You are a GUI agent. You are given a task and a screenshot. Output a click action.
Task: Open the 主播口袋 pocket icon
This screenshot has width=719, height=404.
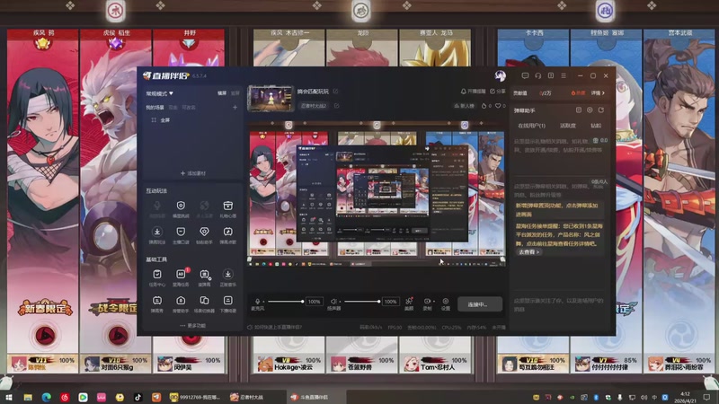(x=181, y=232)
